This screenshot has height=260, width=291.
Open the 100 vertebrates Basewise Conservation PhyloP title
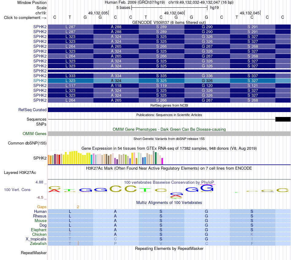(169, 183)
